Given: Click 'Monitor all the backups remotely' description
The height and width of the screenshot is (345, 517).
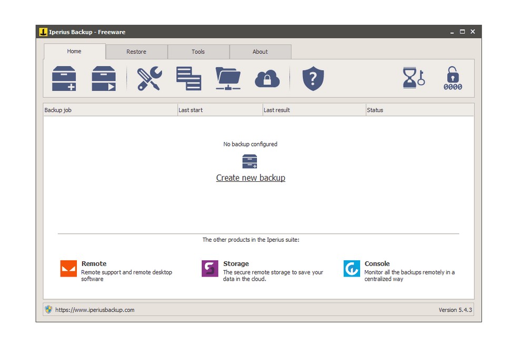Looking at the screenshot, I should (410, 275).
